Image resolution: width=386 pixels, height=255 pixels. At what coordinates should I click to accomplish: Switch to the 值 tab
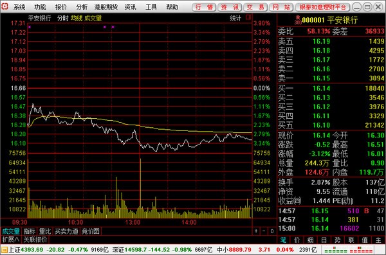[365, 240]
